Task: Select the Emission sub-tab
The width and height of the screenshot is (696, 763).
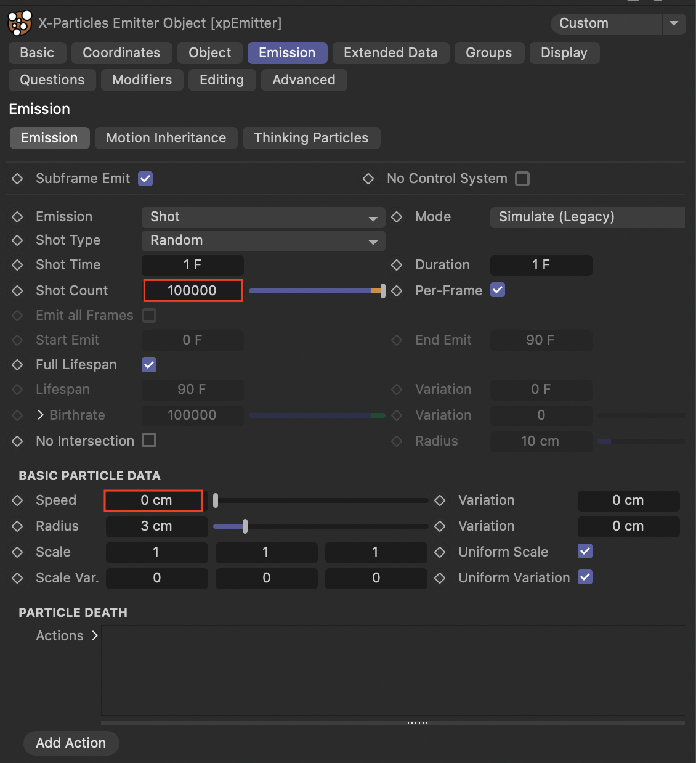Action: tap(49, 138)
